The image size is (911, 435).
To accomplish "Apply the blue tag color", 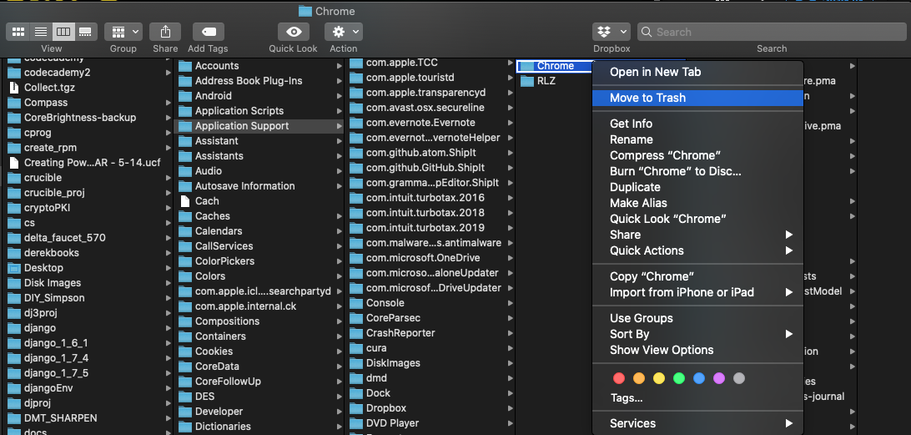I will (x=699, y=378).
